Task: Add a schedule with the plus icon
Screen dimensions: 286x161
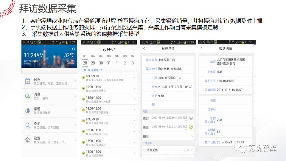Action: click(x=133, y=49)
